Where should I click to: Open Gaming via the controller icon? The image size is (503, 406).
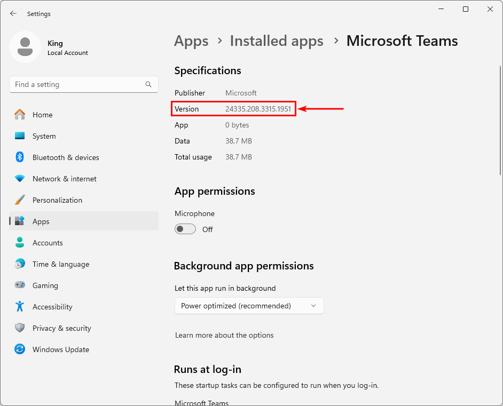tap(20, 285)
